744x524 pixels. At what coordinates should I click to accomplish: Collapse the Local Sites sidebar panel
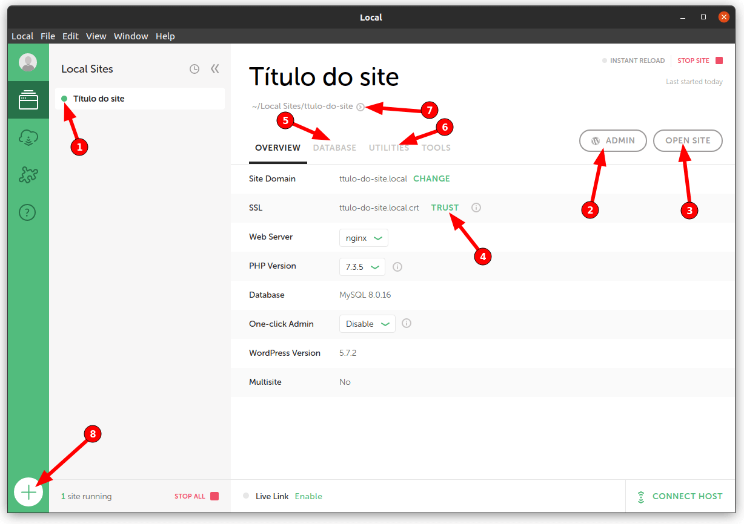pos(214,69)
